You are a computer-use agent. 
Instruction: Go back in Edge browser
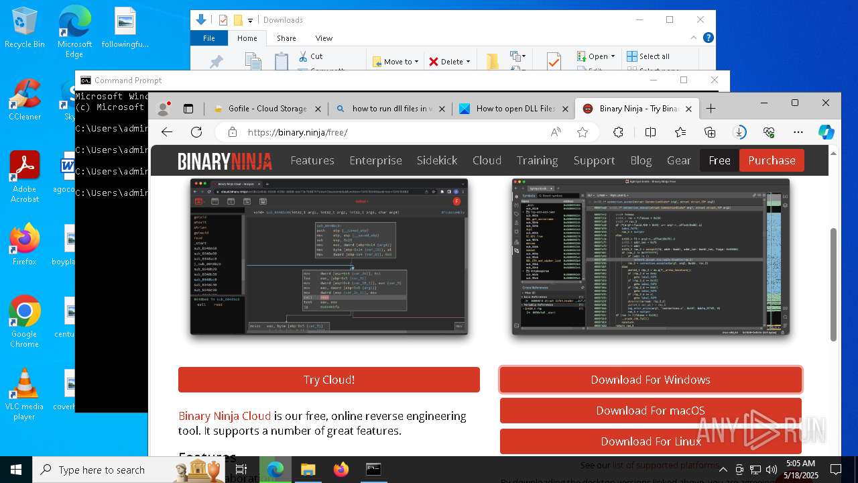167,132
